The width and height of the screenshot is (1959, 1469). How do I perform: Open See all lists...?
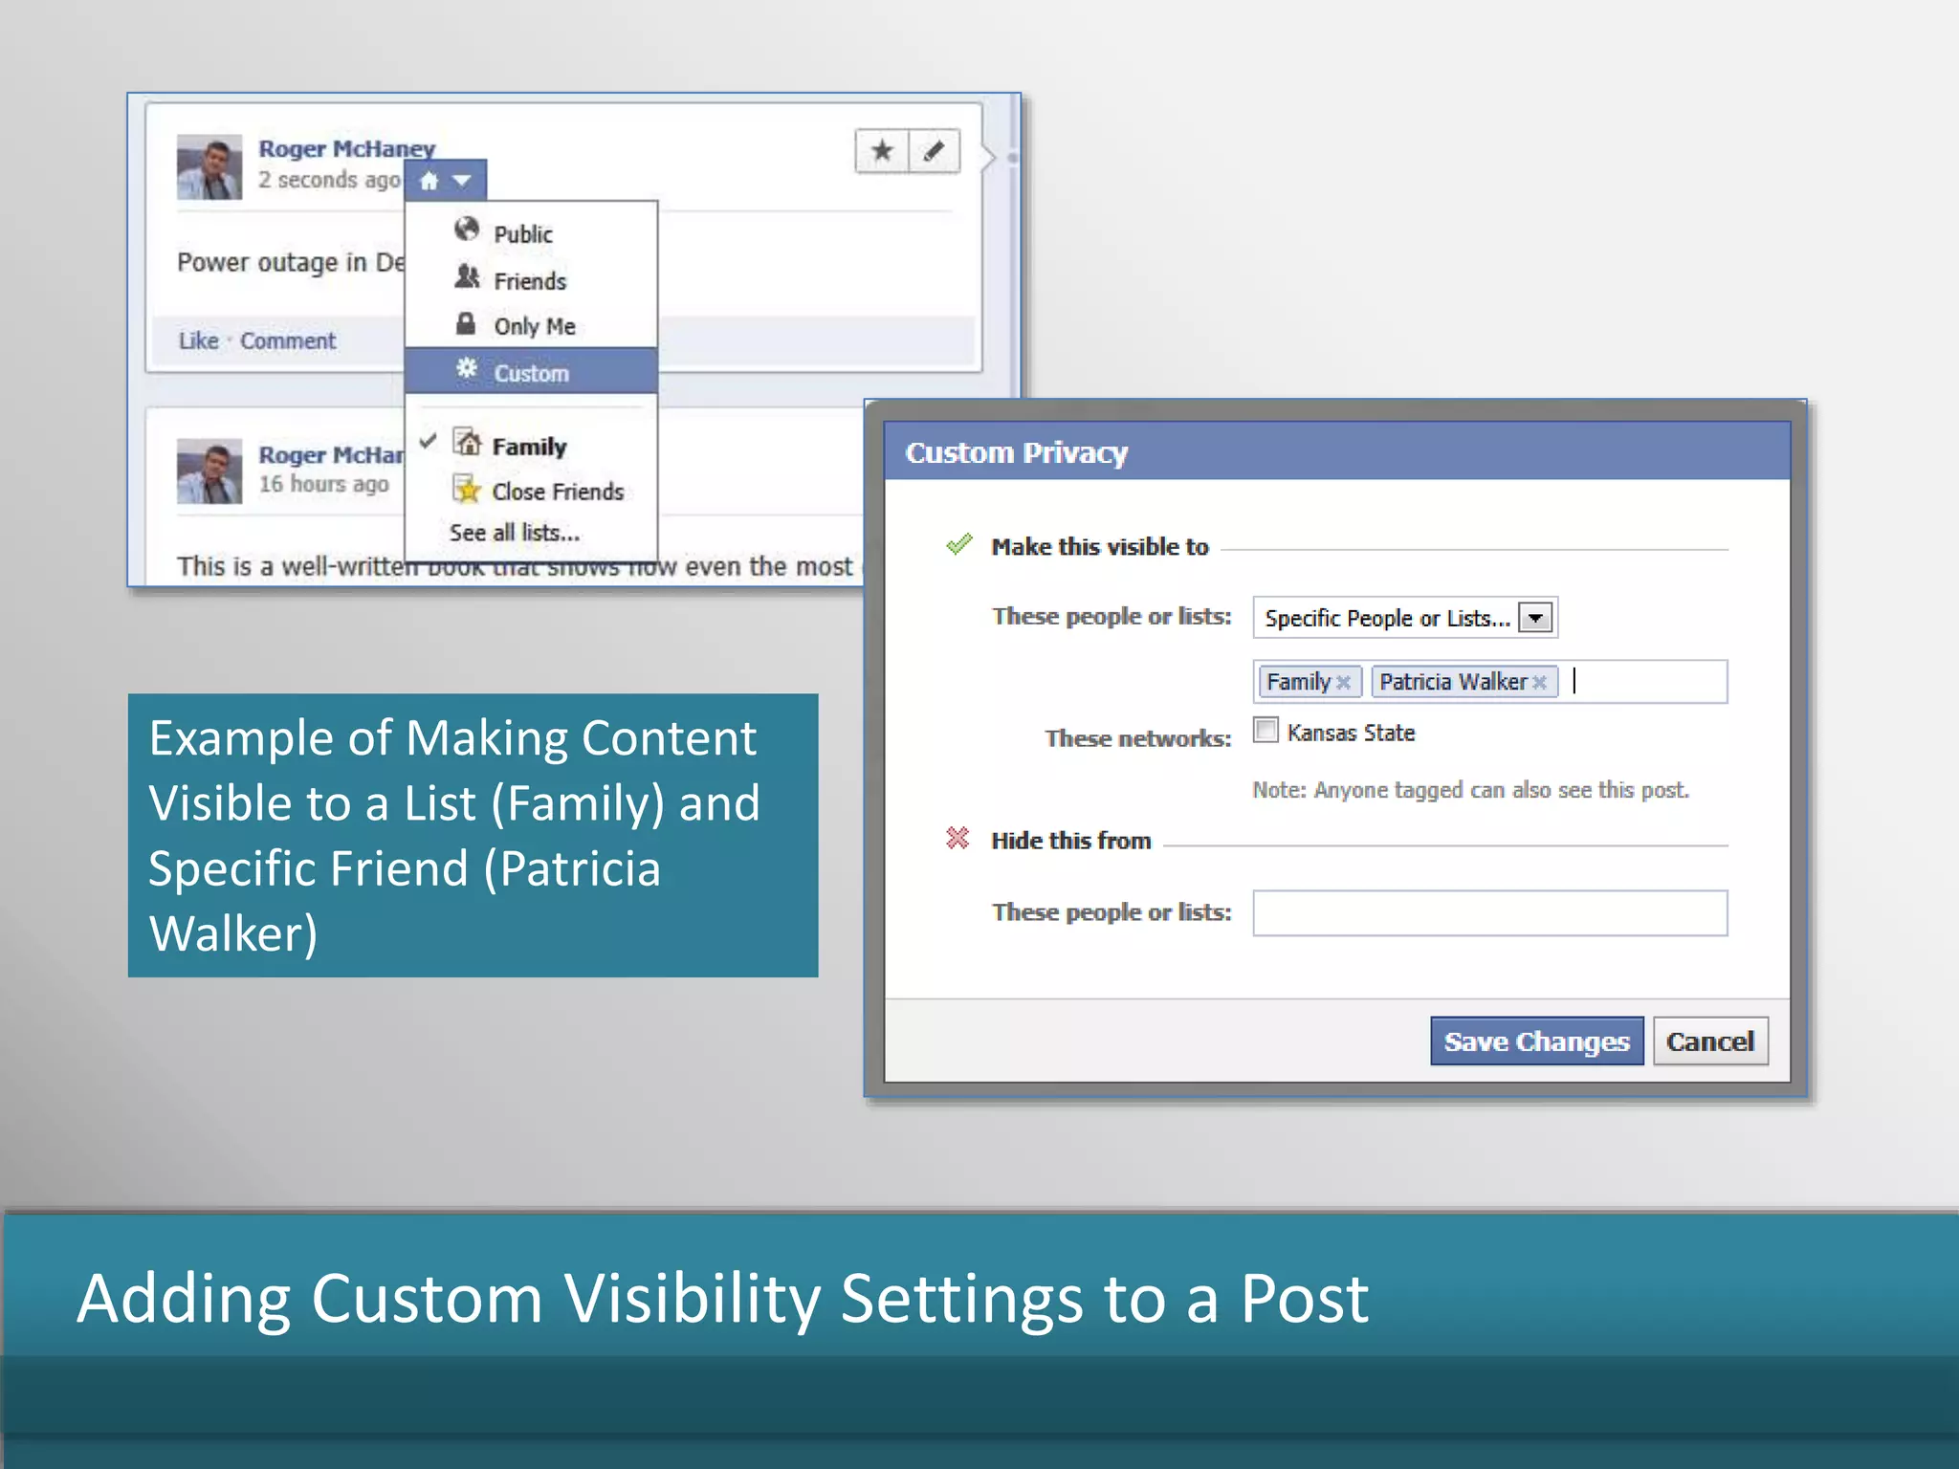click(x=515, y=533)
